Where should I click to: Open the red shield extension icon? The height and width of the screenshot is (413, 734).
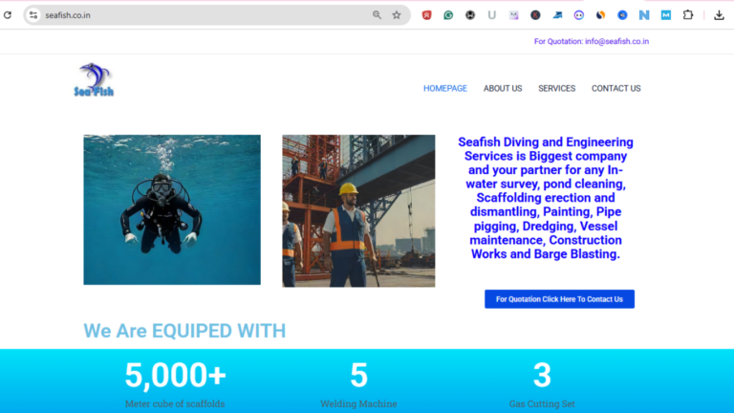(426, 15)
